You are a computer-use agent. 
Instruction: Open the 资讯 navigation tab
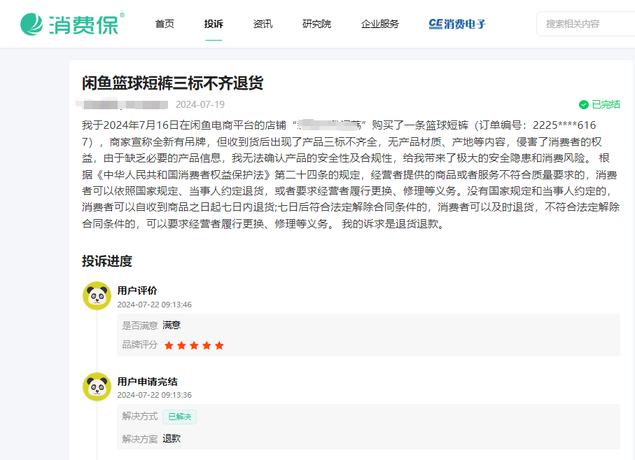(263, 24)
